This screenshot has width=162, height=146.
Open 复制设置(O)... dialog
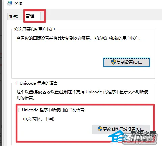(127, 62)
